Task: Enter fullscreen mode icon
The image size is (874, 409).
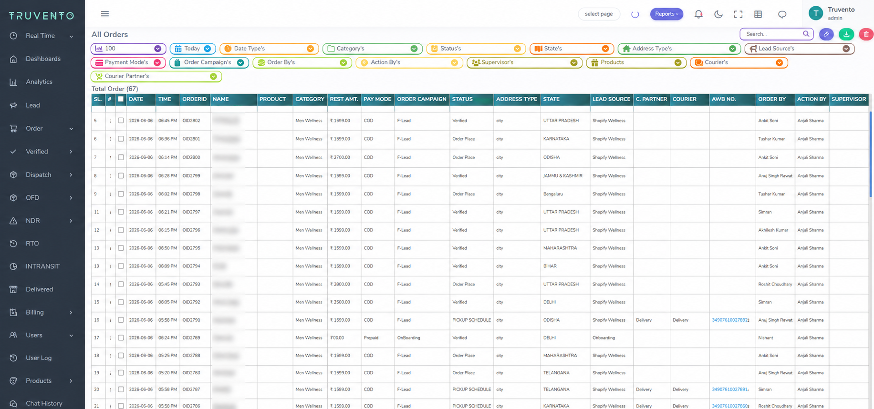Action: point(738,14)
